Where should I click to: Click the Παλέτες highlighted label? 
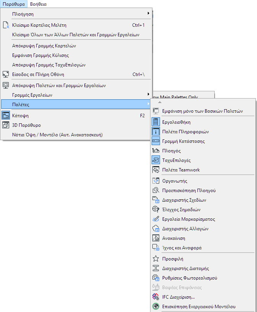tap(21, 105)
